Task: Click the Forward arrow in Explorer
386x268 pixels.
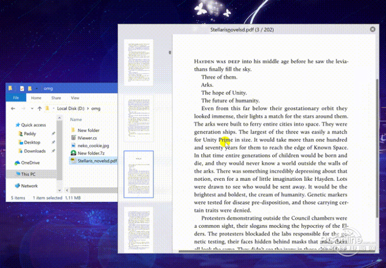Action: (x=23, y=109)
